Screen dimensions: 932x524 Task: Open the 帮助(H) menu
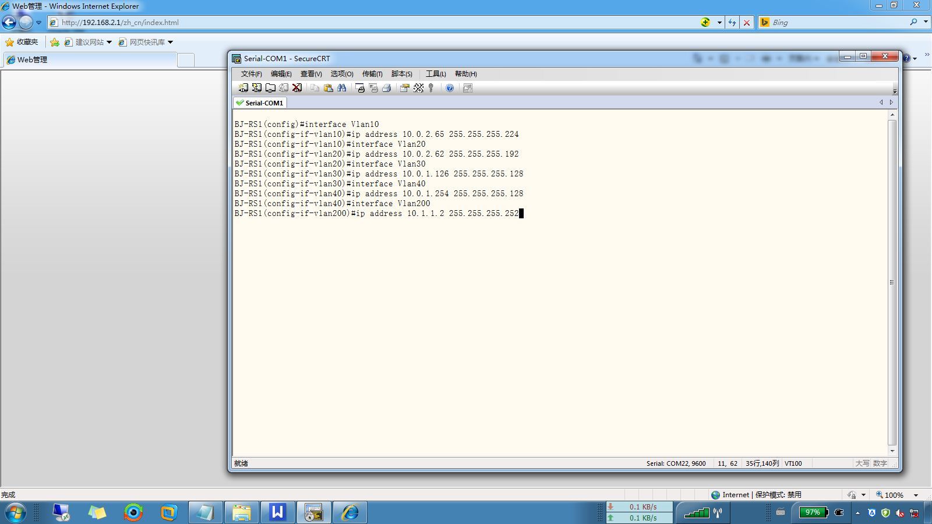465,74
